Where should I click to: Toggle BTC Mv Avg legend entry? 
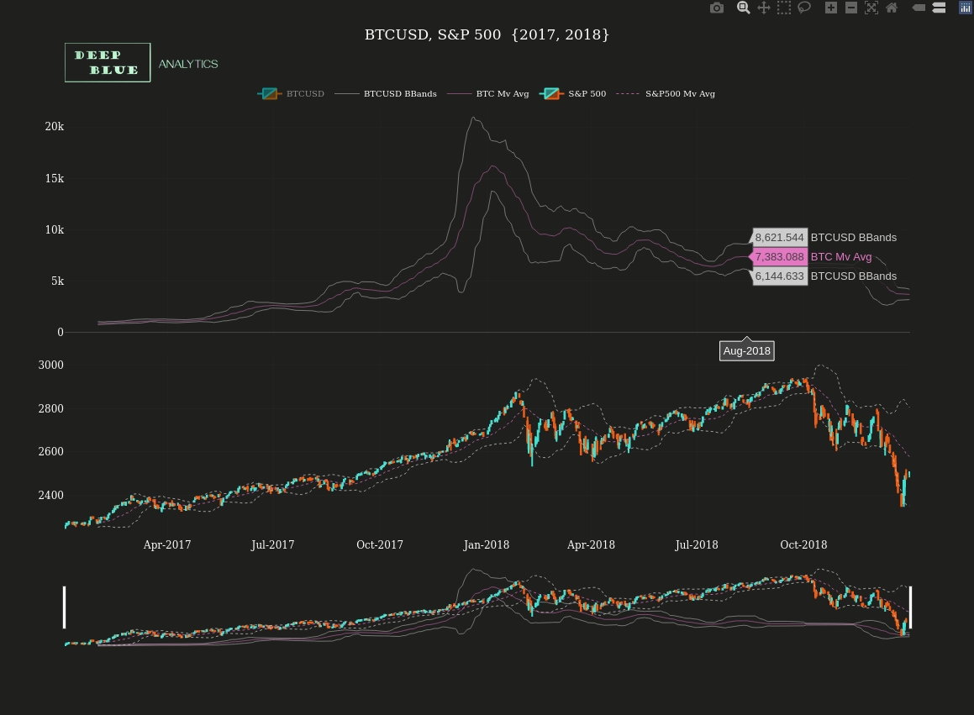coord(489,94)
